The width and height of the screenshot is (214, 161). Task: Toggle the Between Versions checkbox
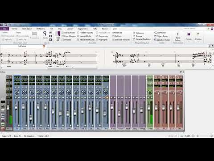pyautogui.click(x=113, y=40)
